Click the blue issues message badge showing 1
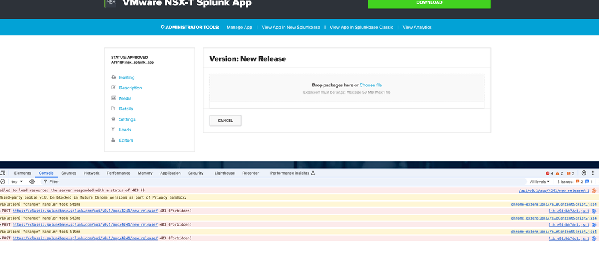The width and height of the screenshot is (599, 258). point(589,182)
